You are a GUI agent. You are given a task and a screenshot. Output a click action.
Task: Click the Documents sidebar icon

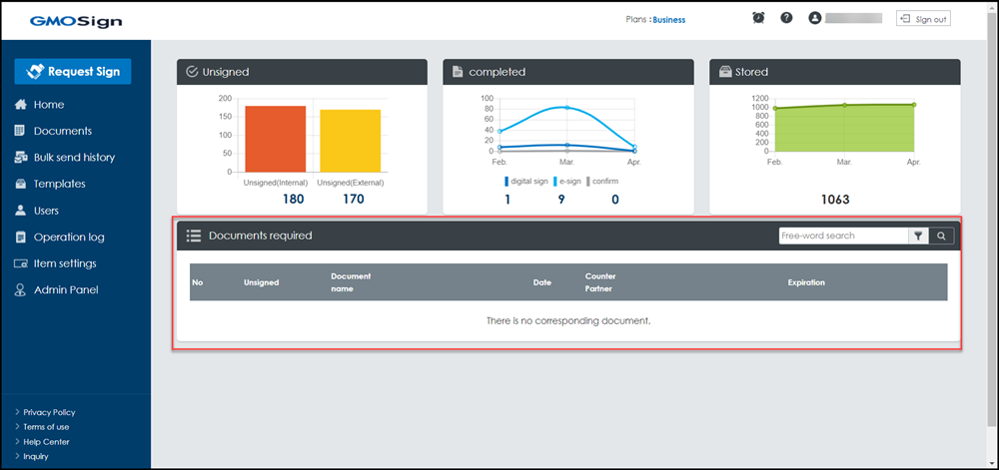[20, 131]
